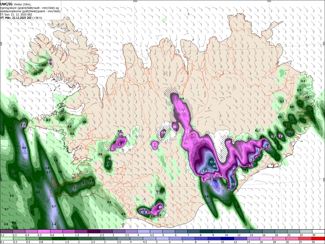Select upper legend swatch for 25 (pale grey)
Image resolution: width=325 pixels, height=244 pixels.
coord(306,231)
